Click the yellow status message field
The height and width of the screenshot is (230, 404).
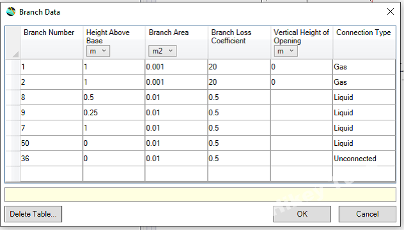[200, 194]
